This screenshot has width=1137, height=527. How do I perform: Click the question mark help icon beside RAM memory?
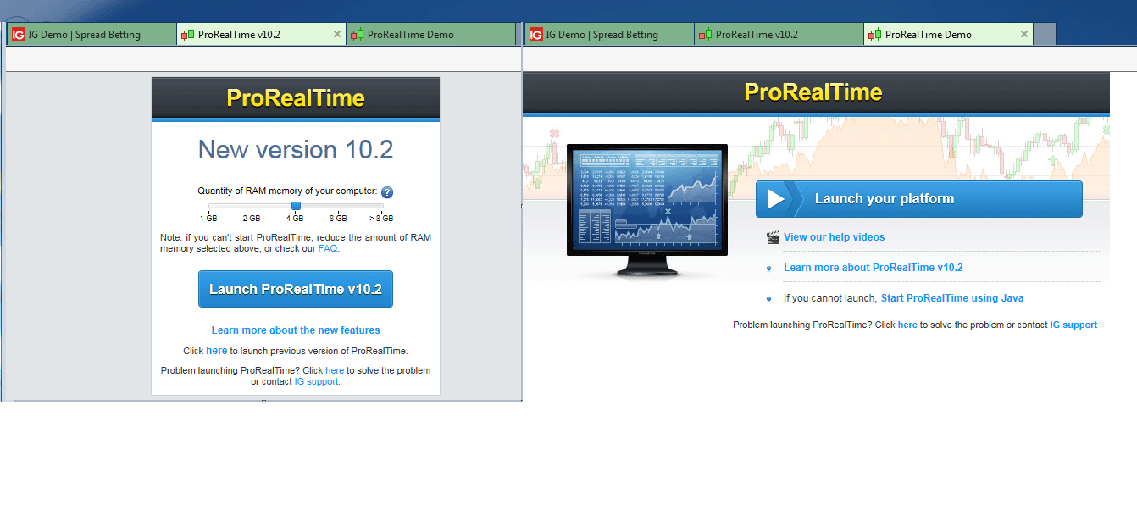(387, 192)
